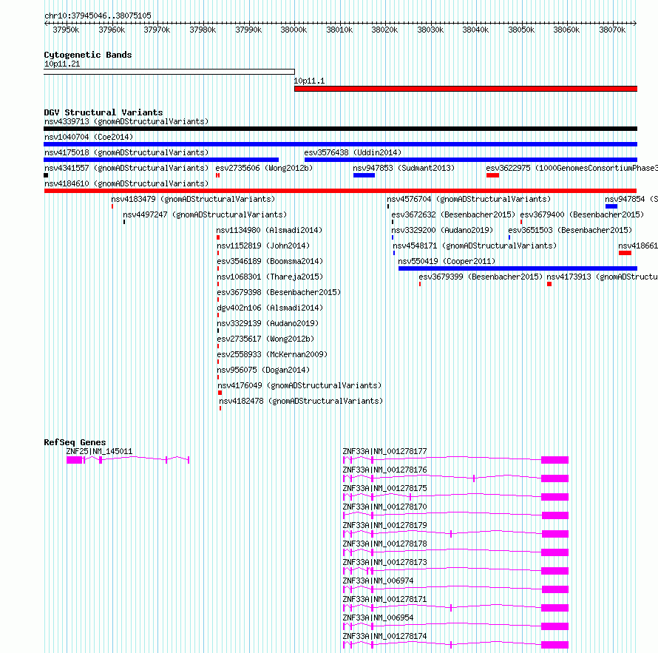Click esv3679400 (Besenbacher2015) label

582,215
